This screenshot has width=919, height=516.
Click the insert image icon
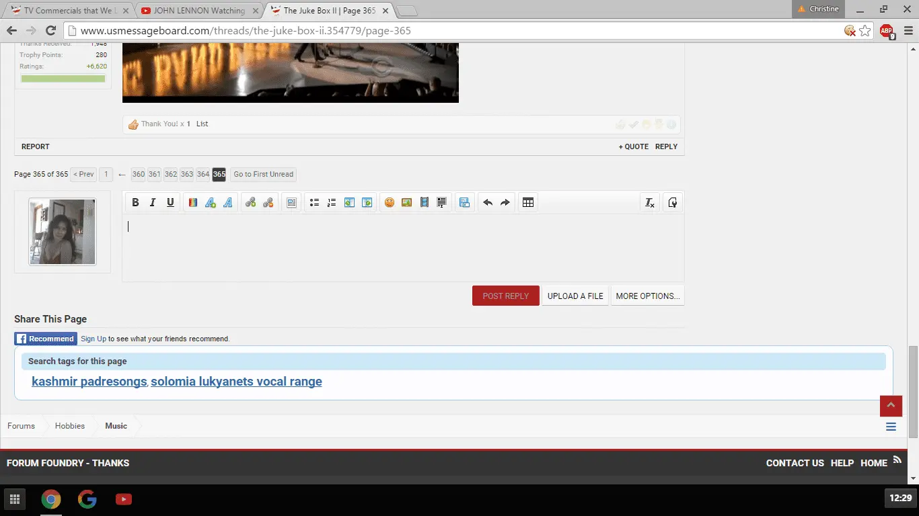(406, 202)
